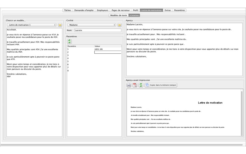Image resolution: width=246 pixels, height=154 pixels.
Task: Click the Valeur column header
Action: 108,46
